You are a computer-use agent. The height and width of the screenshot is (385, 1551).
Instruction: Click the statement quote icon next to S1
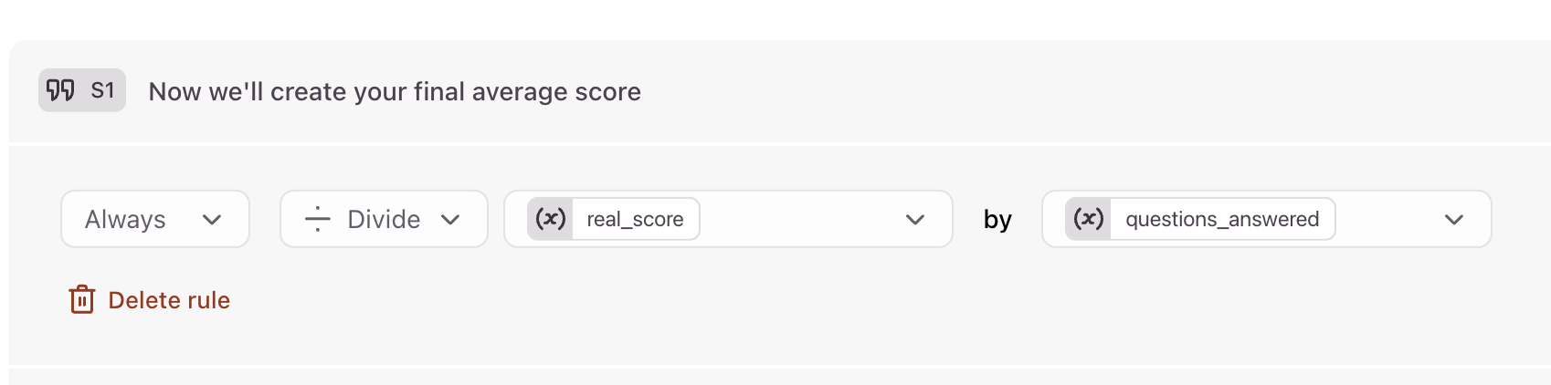60,90
